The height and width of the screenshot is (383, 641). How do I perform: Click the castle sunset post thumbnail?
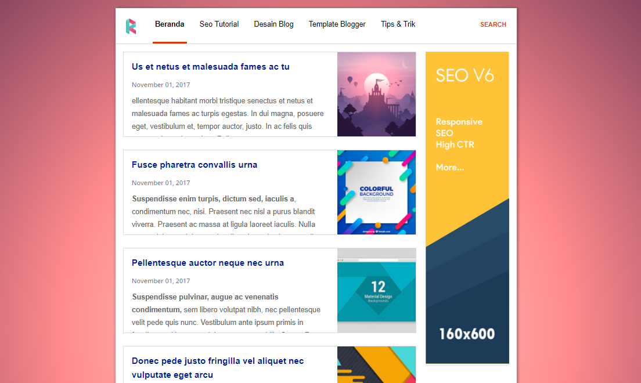(x=376, y=94)
